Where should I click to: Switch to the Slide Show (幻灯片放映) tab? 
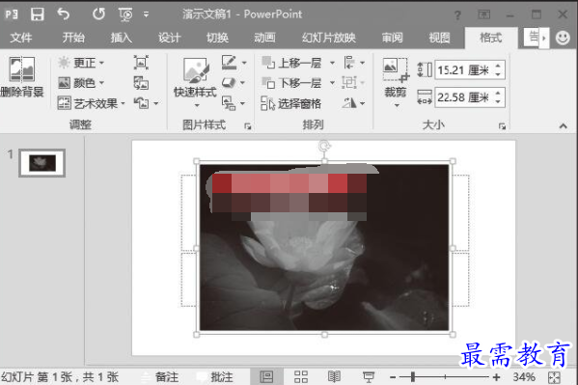[329, 38]
